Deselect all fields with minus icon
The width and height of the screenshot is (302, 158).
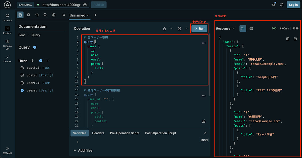click(x=41, y=61)
